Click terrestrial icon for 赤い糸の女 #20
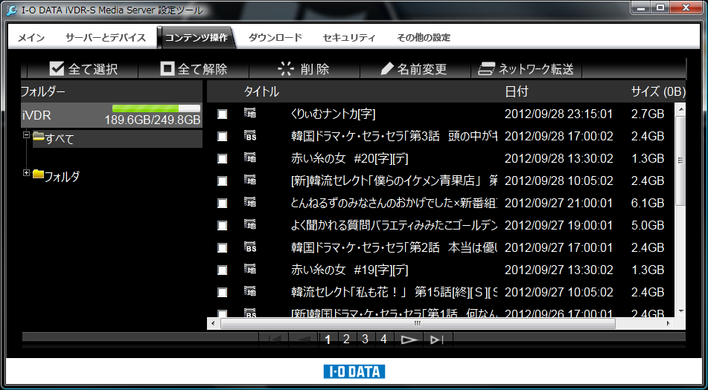Screen dimensions: 708x390 [x=249, y=157]
